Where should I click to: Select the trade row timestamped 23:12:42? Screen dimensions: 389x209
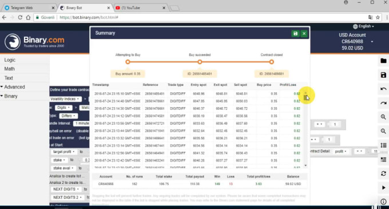[197, 160]
